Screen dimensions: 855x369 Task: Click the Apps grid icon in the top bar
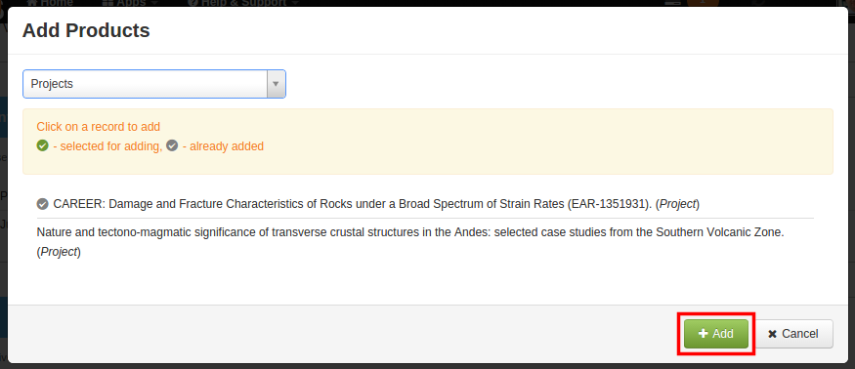coord(107,3)
